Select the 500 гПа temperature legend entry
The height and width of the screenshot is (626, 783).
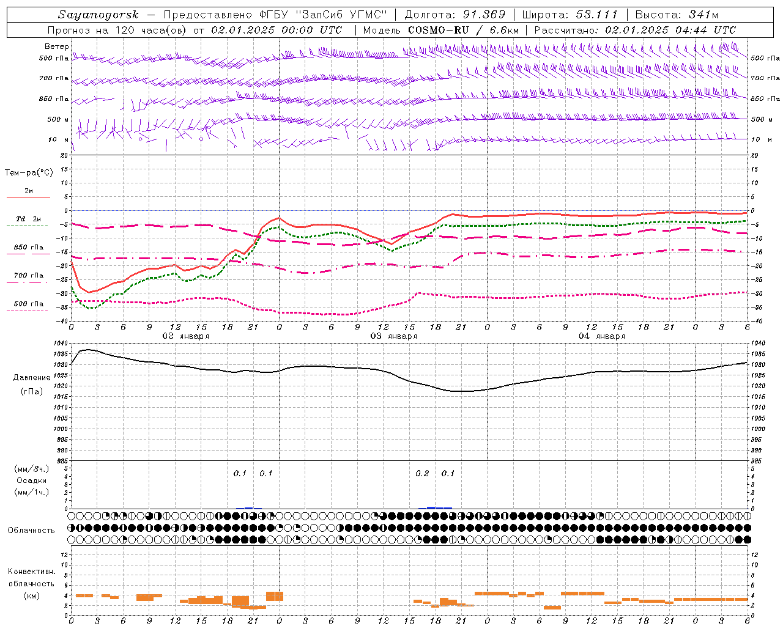coord(29,304)
